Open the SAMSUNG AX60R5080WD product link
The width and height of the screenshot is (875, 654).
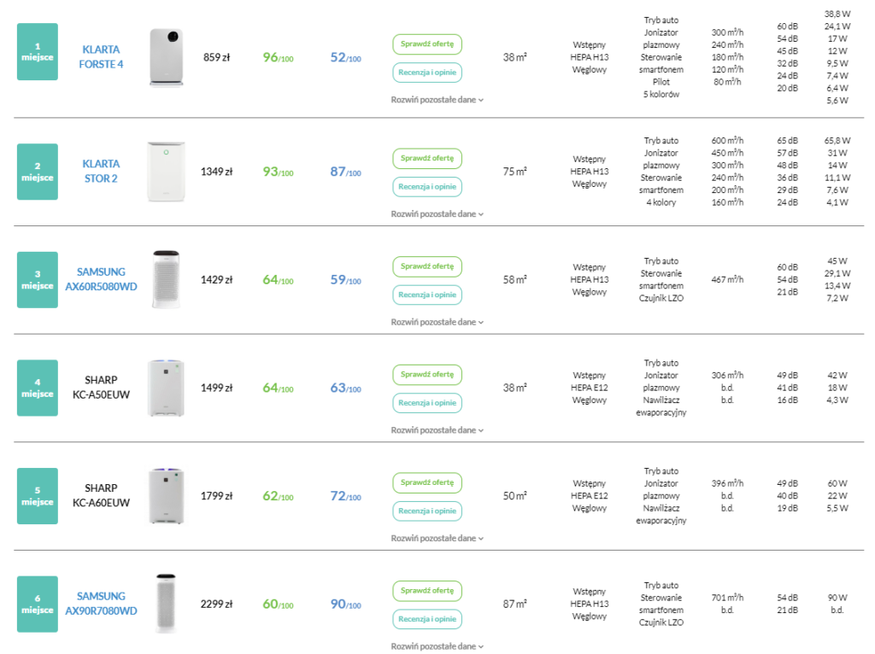(101, 279)
